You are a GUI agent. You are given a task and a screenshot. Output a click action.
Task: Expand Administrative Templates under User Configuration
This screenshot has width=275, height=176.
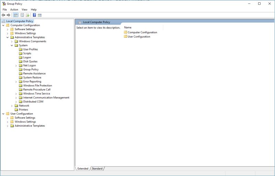(x=8, y=126)
